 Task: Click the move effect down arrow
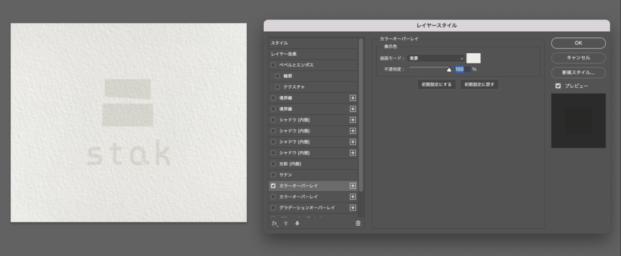pyautogui.click(x=297, y=223)
